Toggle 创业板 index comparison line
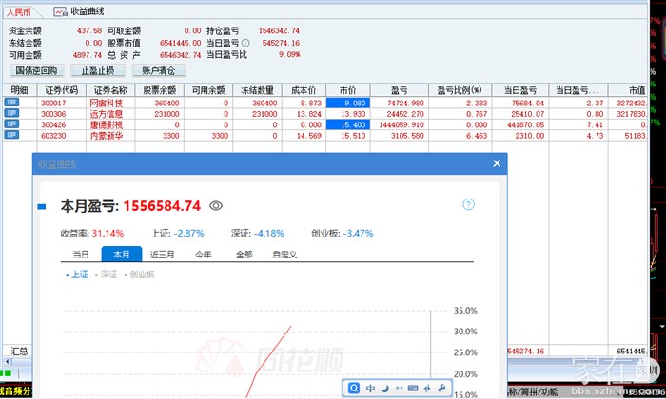Image resolution: width=666 pixels, height=399 pixels. (x=140, y=275)
